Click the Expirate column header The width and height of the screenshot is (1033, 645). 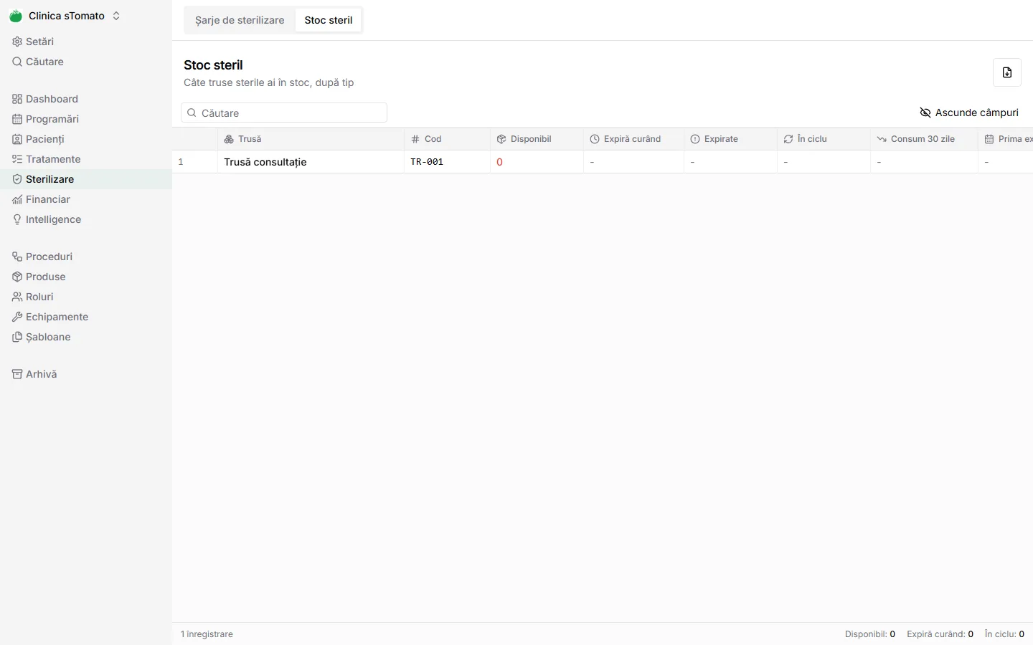[x=730, y=139]
